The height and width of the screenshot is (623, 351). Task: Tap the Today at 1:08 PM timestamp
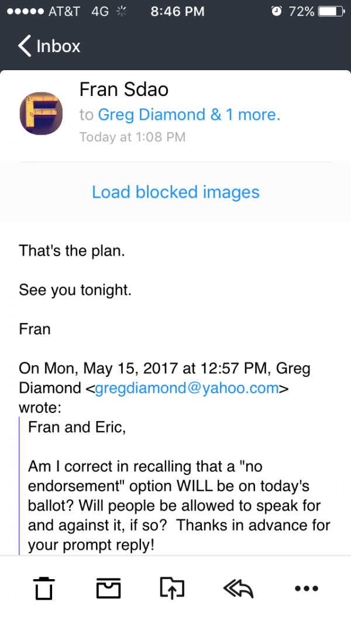pos(132,137)
